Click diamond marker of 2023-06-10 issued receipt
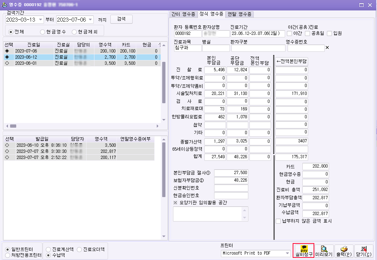This screenshot has width=377, height=260. pos(8,145)
